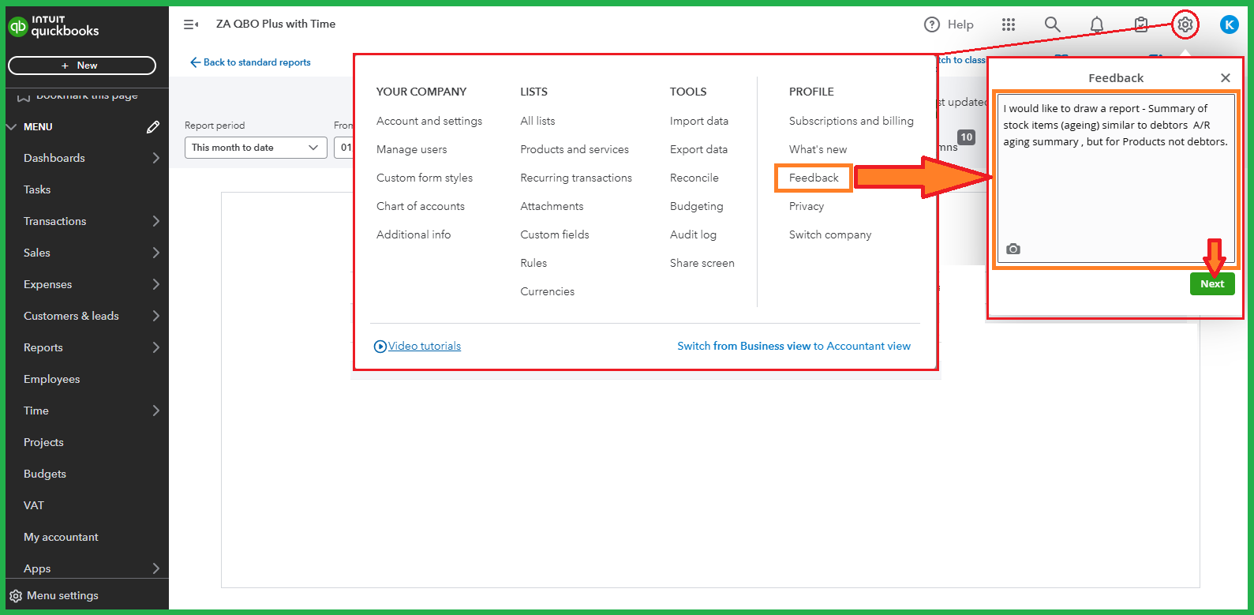The image size is (1254, 615).
Task: Collapse the MENU section chevron
Action: (x=12, y=126)
